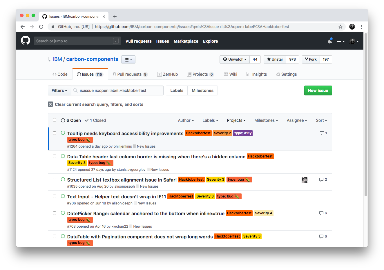Screen dimensions: 384x270
Task: Expand the Projects filter dropdown
Action: tap(236, 120)
